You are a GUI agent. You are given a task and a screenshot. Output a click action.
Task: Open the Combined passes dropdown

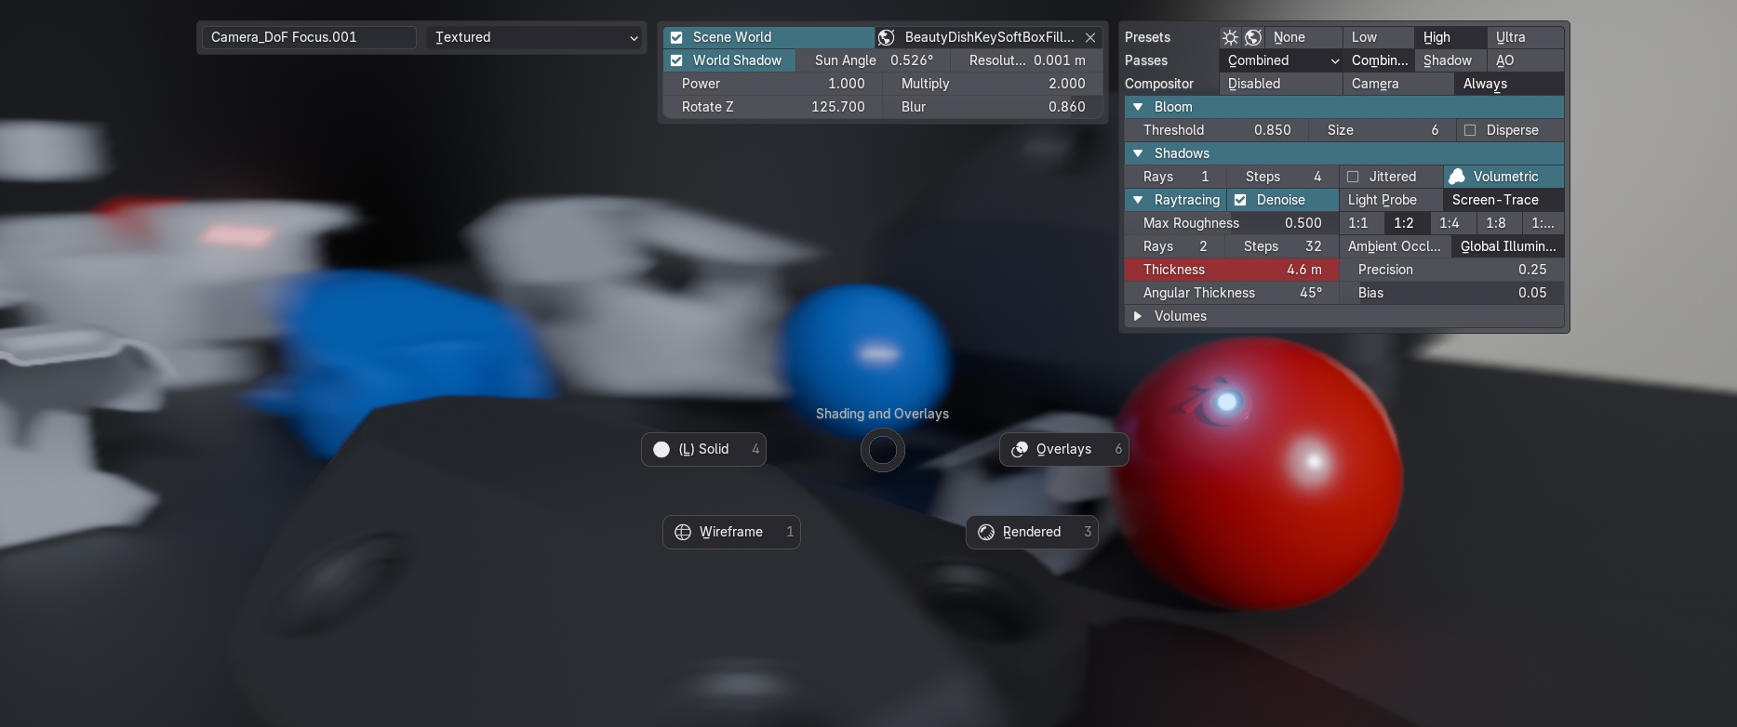click(x=1281, y=60)
